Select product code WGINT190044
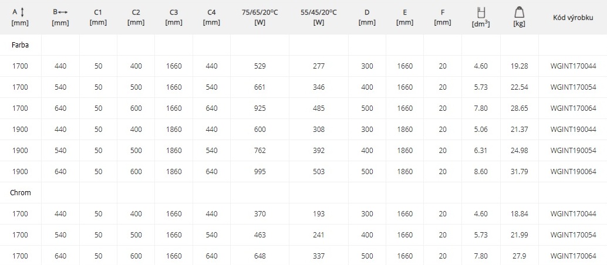 tap(573, 129)
